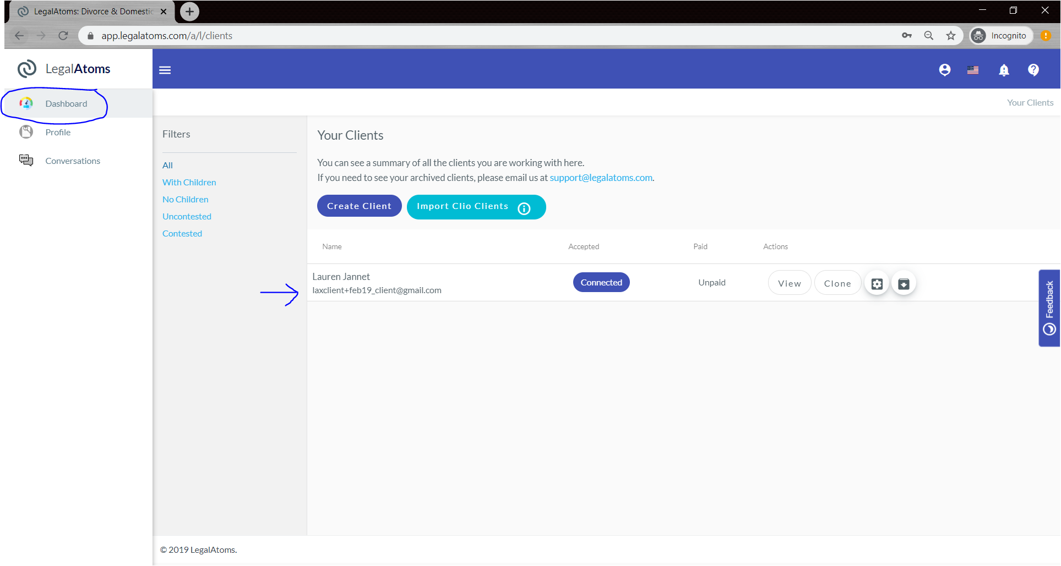Close the LegalAtoms browser tab
The width and height of the screenshot is (1061, 566).
click(164, 12)
